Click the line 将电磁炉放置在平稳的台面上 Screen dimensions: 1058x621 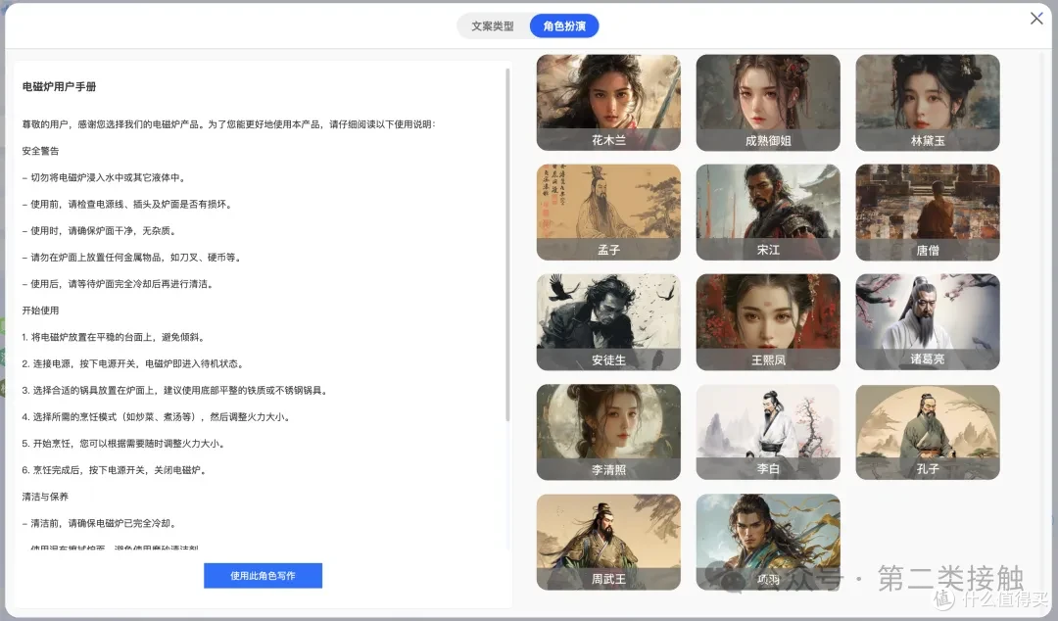114,337
